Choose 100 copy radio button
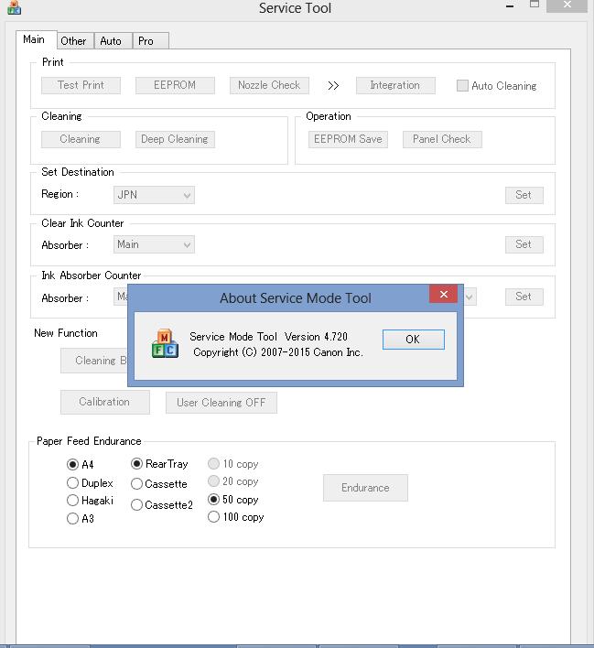The image size is (594, 648). (213, 516)
